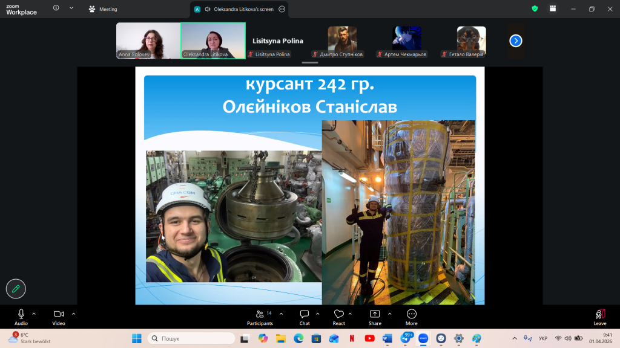Expand the video settings arrow
620x348 pixels.
tap(74, 314)
